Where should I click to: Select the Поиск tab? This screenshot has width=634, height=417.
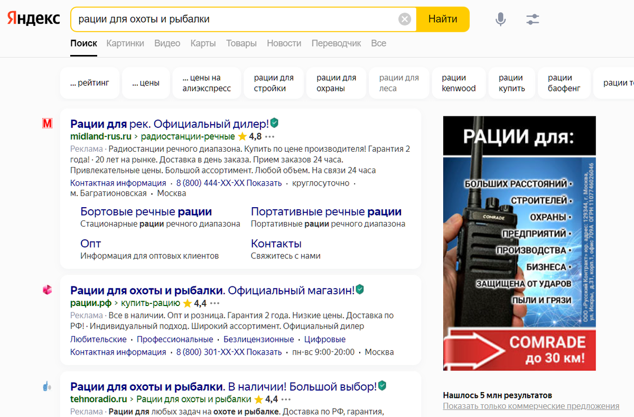pos(83,43)
